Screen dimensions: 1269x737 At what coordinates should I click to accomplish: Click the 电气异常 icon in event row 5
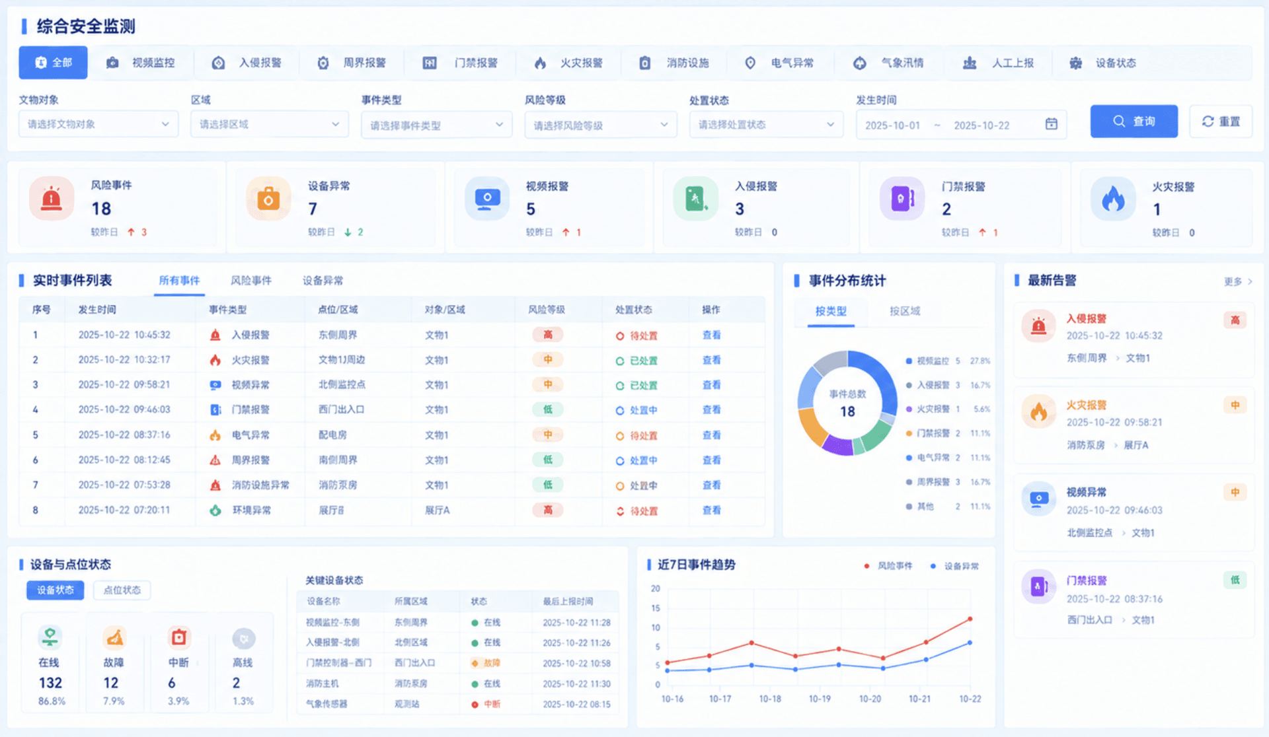[x=215, y=435]
